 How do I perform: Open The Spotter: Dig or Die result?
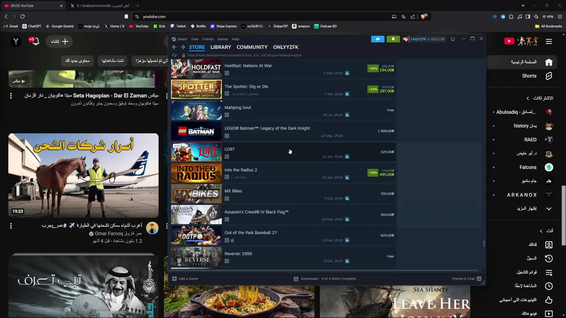(x=283, y=90)
